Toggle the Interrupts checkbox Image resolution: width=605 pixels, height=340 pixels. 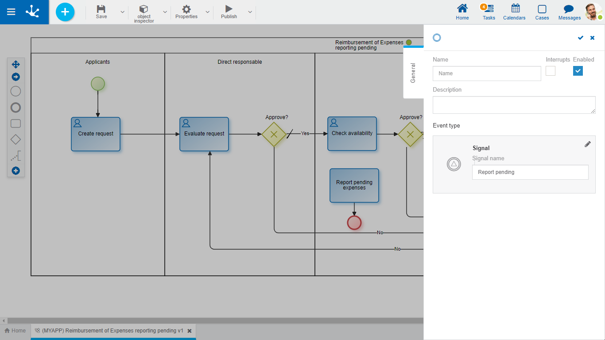click(x=551, y=71)
